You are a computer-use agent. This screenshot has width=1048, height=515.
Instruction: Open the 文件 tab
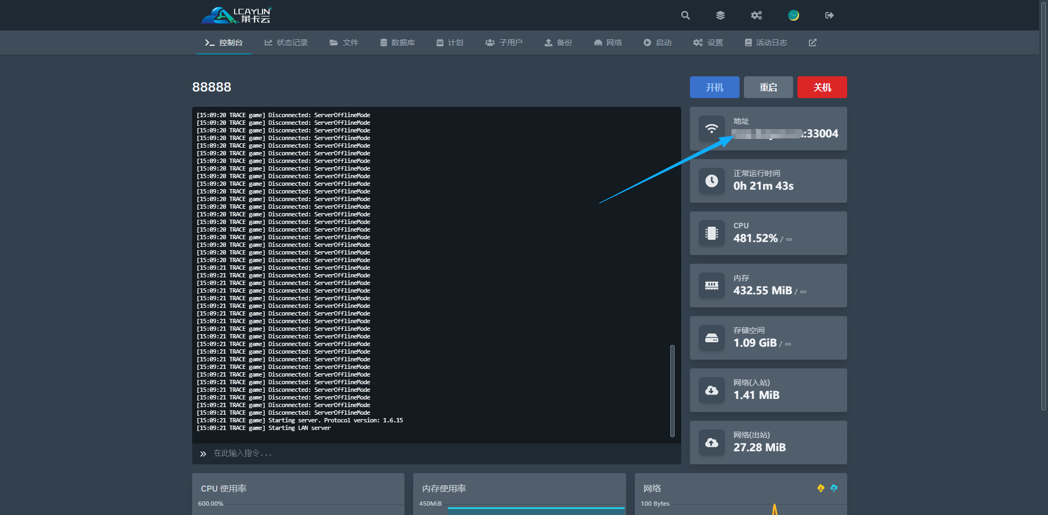click(344, 43)
